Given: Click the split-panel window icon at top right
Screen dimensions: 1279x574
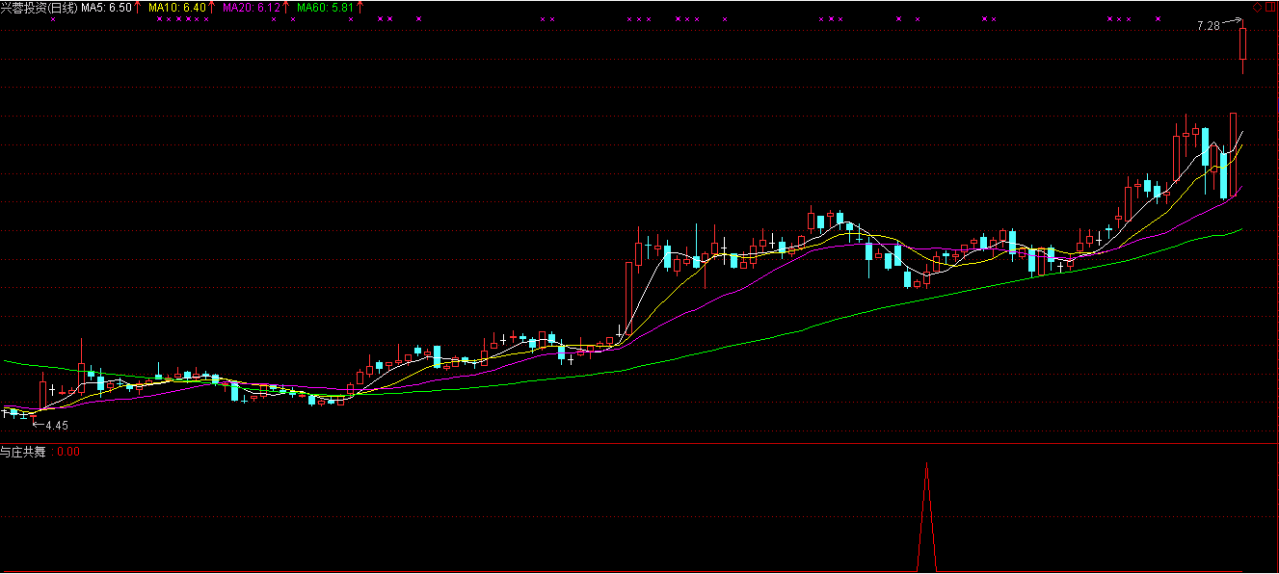Looking at the screenshot, I should coord(1269,8).
